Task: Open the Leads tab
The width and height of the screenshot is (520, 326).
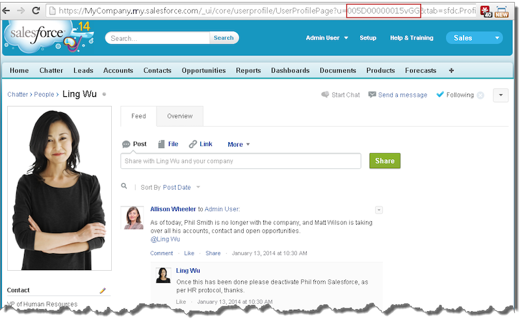Action: pyautogui.click(x=83, y=71)
